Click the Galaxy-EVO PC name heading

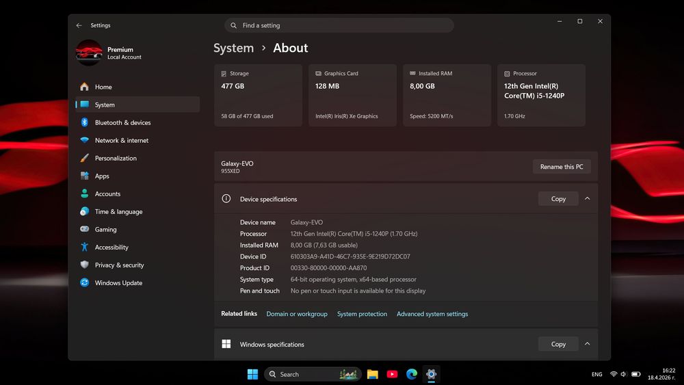pyautogui.click(x=237, y=163)
